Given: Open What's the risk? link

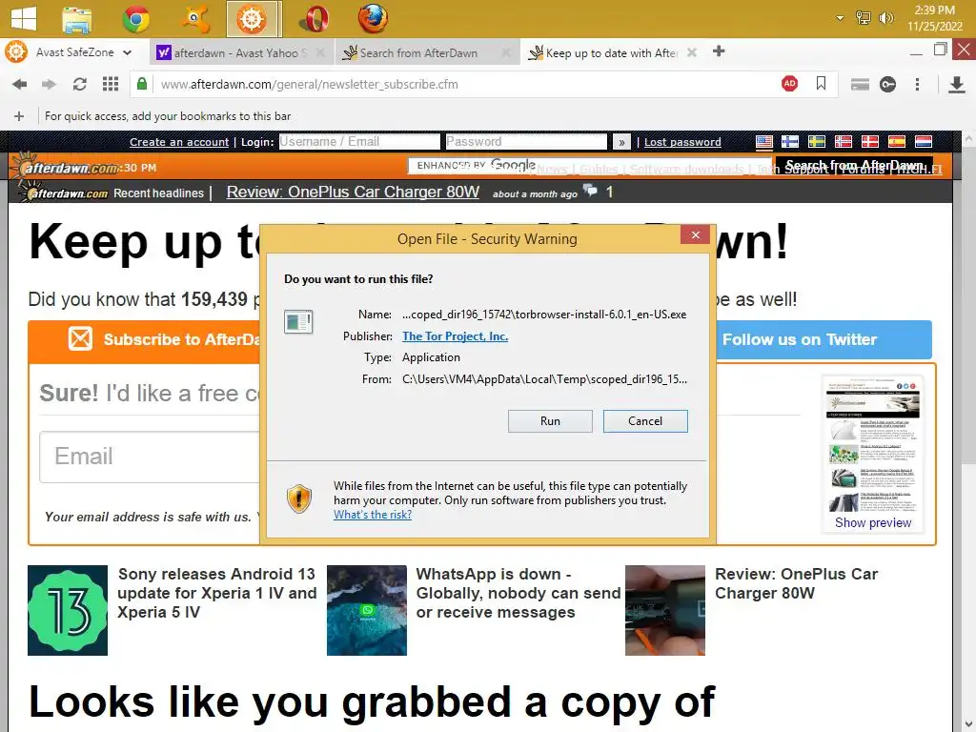Looking at the screenshot, I should (x=373, y=514).
